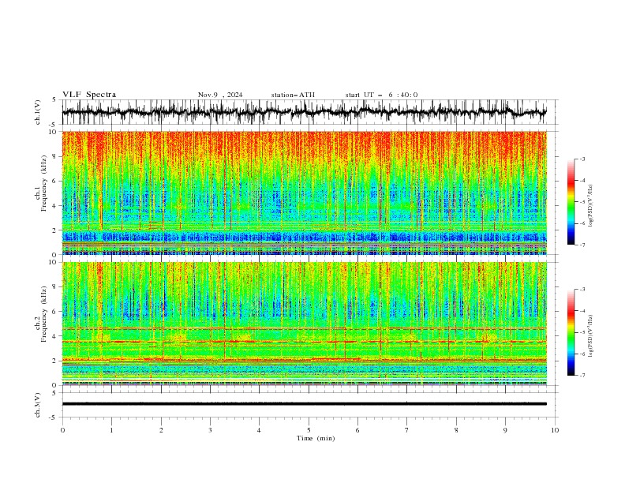Screen dimensions: 625x483
Task: Click the "station=ATH" label
Action: coord(293,95)
